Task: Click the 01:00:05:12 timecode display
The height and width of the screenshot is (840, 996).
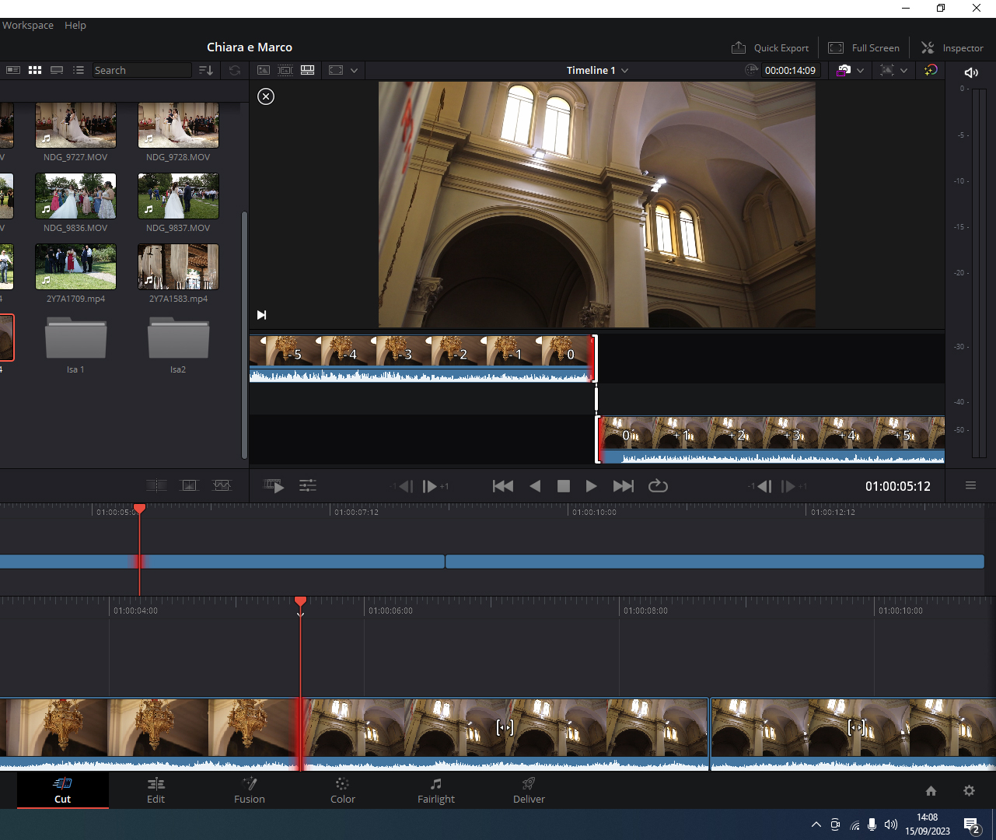Action: click(898, 486)
